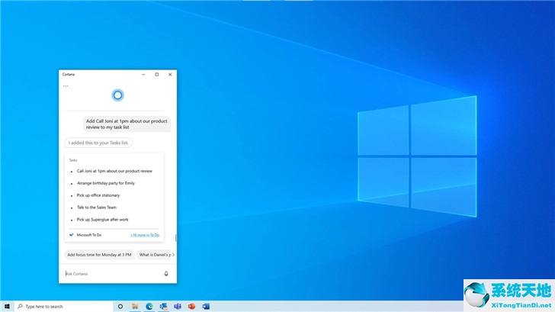Click task 'Pick up Superglue after work'
Viewport: 555px width, 312px height.
click(103, 220)
